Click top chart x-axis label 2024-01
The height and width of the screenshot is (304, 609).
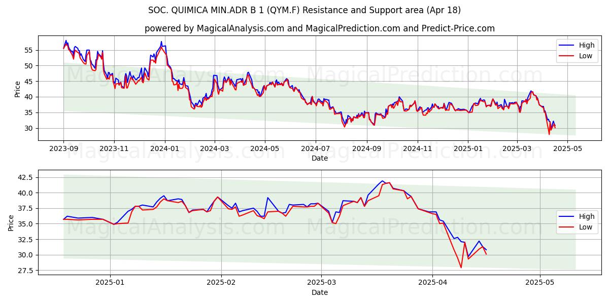click(165, 149)
